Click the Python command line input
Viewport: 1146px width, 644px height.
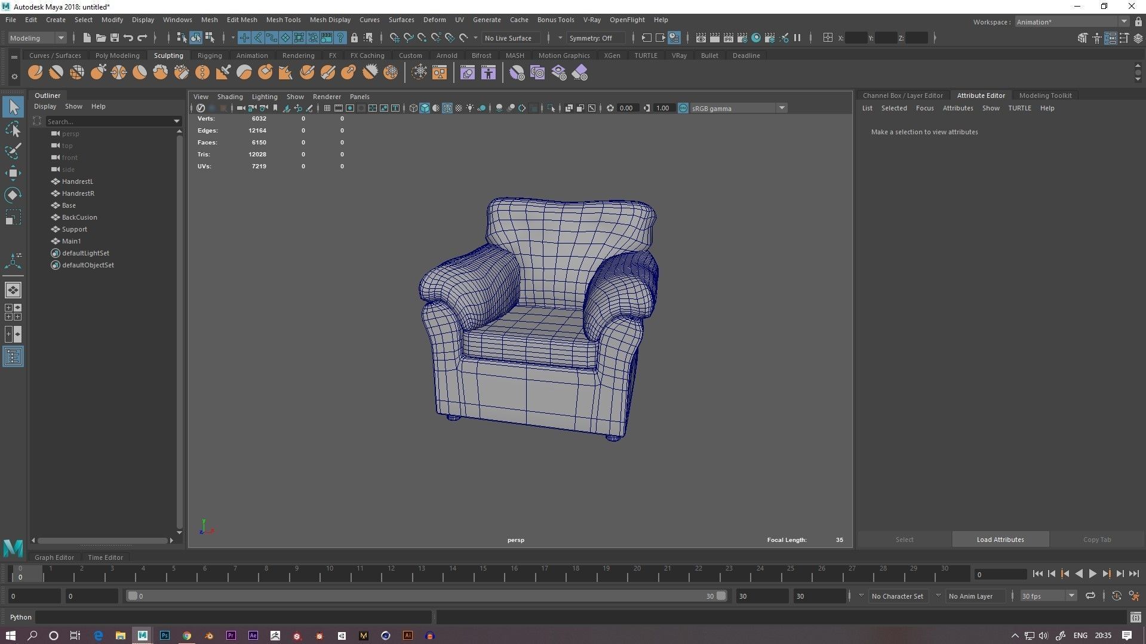pyautogui.click(x=233, y=617)
